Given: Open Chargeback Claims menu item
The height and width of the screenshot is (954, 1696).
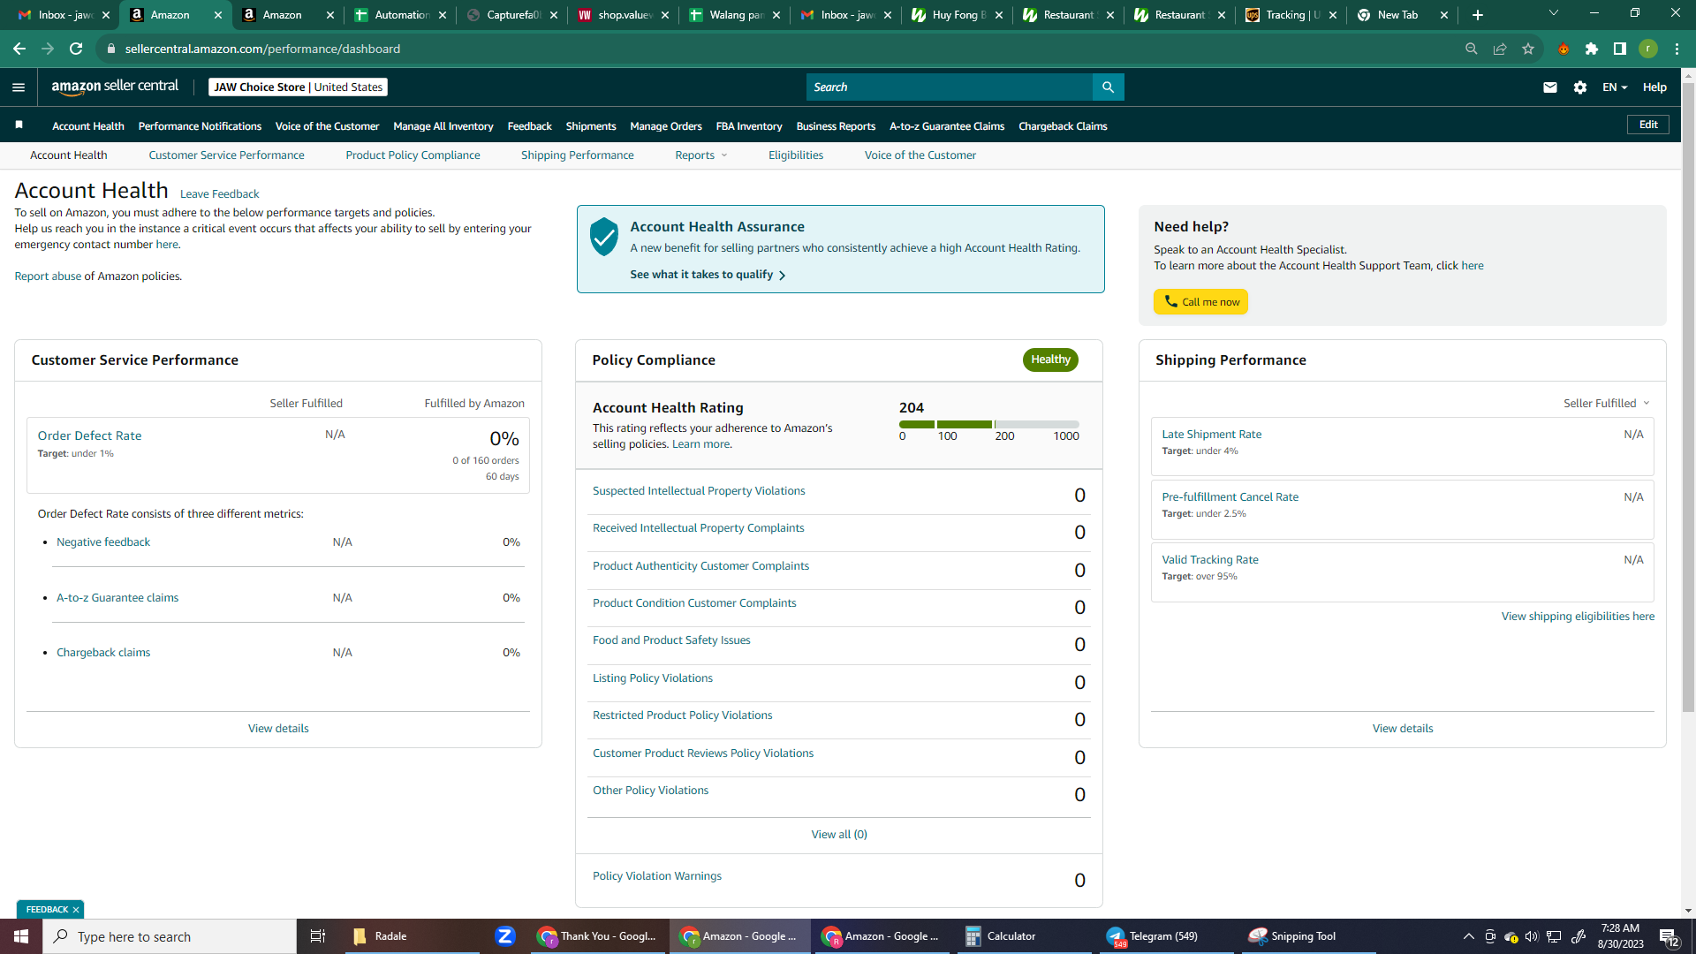Looking at the screenshot, I should click(x=1063, y=126).
